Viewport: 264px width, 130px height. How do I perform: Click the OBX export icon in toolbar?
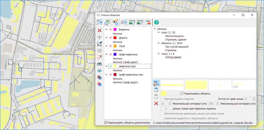point(148,22)
